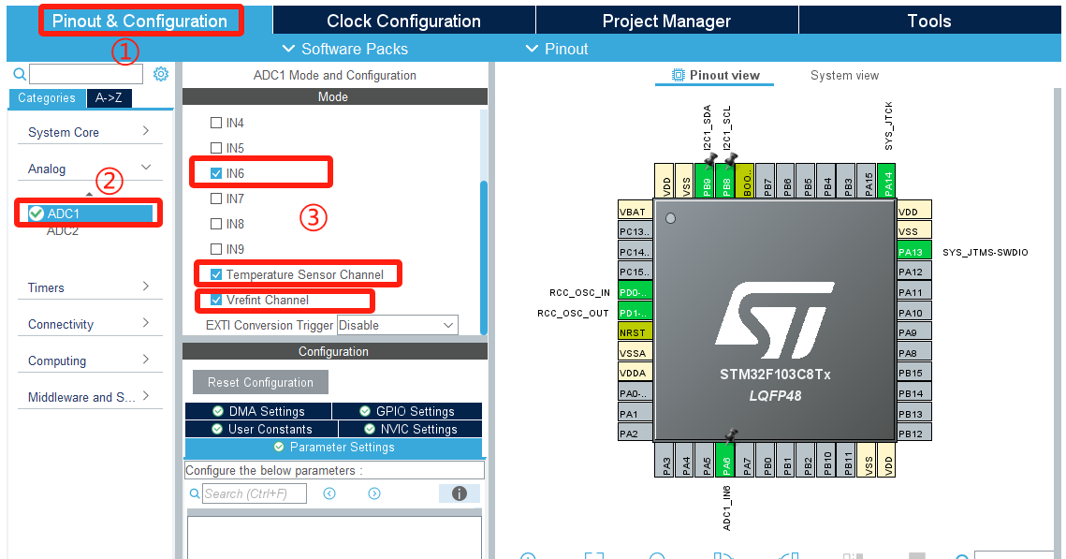Select pin PB12 on the chip
Viewport: 1066px width, 559px height.
tap(913, 434)
